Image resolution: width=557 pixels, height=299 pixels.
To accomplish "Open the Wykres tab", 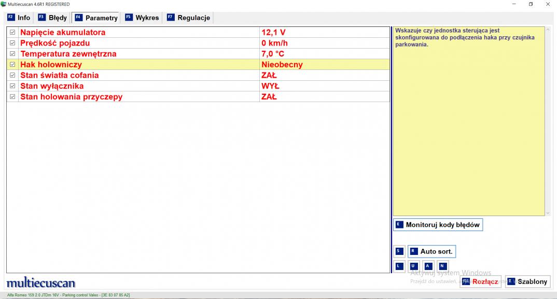I will (142, 18).
